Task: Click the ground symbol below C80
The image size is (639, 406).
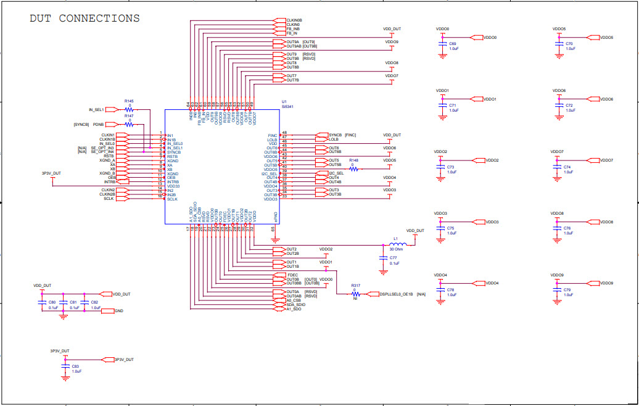Action: pyautogui.click(x=64, y=316)
